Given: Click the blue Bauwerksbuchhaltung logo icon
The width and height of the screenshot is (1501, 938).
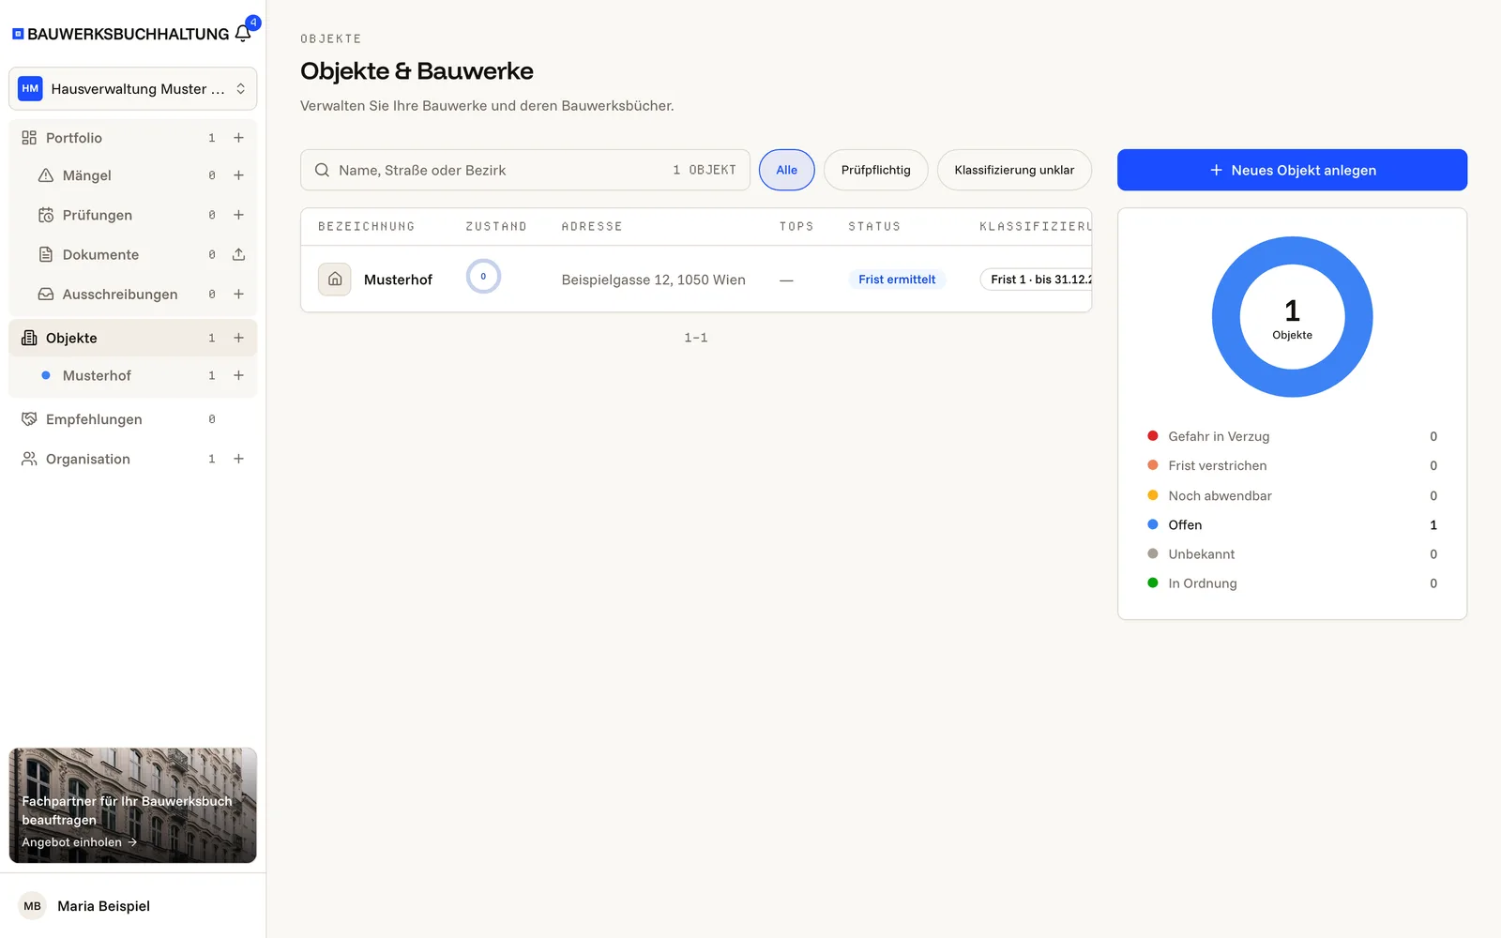Looking at the screenshot, I should 18,34.
